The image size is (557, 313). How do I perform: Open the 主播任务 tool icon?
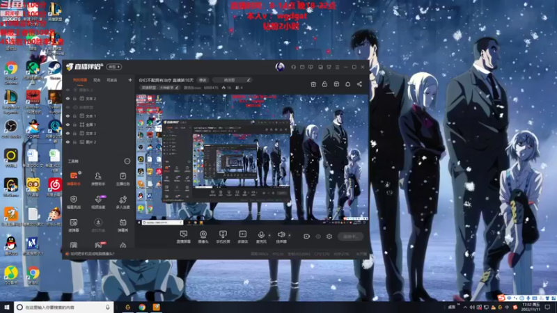[123, 179]
